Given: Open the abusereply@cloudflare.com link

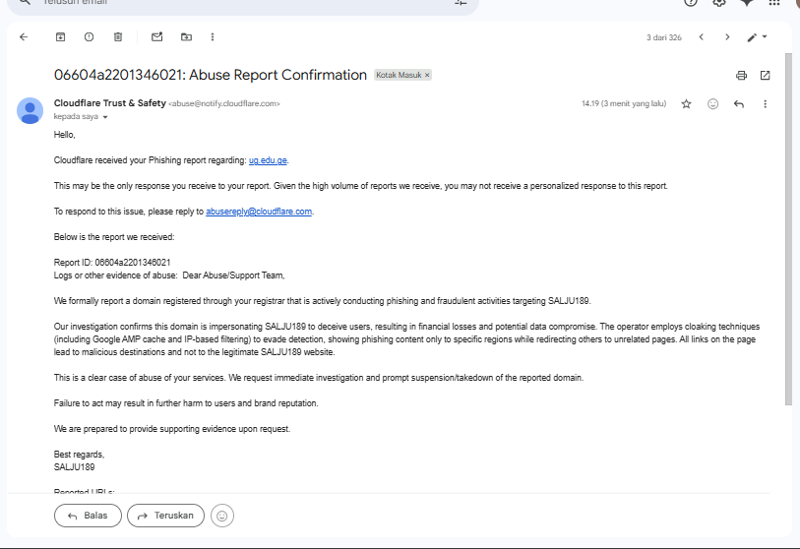Looking at the screenshot, I should click(259, 212).
